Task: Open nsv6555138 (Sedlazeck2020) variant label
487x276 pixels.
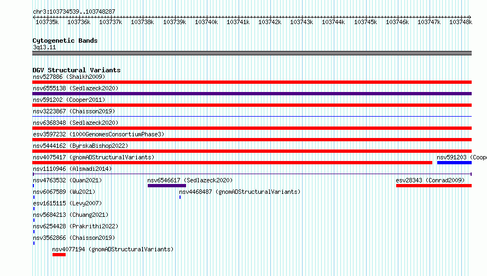Action: click(x=76, y=88)
